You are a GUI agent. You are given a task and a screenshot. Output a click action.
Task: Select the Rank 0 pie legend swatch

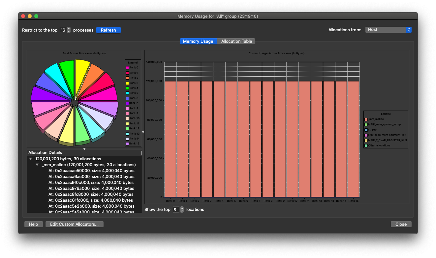[127, 67]
